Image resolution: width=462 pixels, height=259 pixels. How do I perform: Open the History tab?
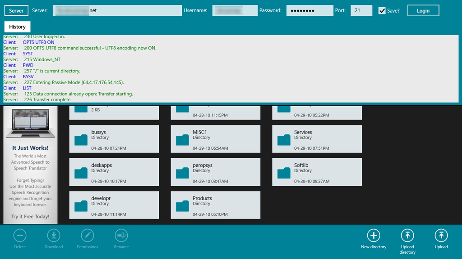coord(18,27)
